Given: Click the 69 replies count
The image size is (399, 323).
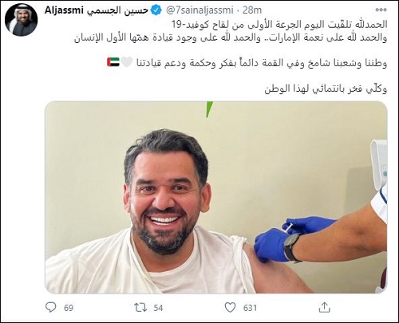Looking at the screenshot, I should [x=69, y=308].
